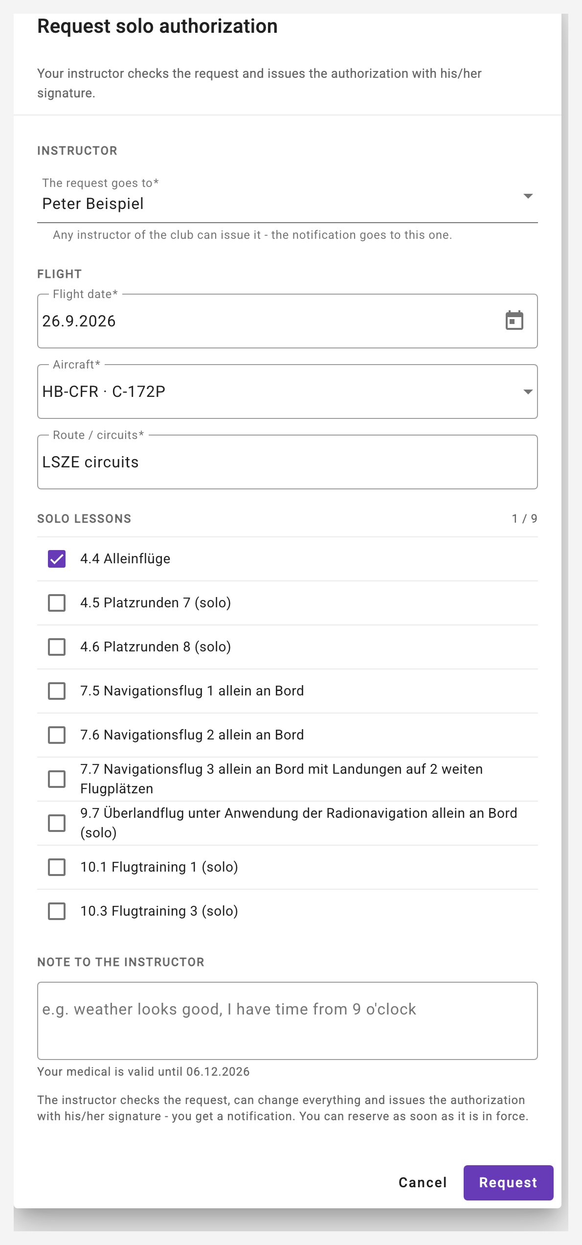Image resolution: width=582 pixels, height=1245 pixels.
Task: Click into the note to the instructor box
Action: click(x=288, y=1021)
